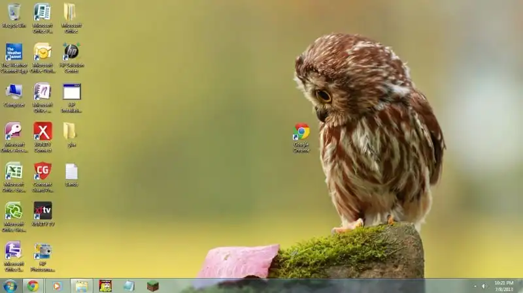
Task: Select the HP Solution Center shortcut
Action: click(71, 52)
